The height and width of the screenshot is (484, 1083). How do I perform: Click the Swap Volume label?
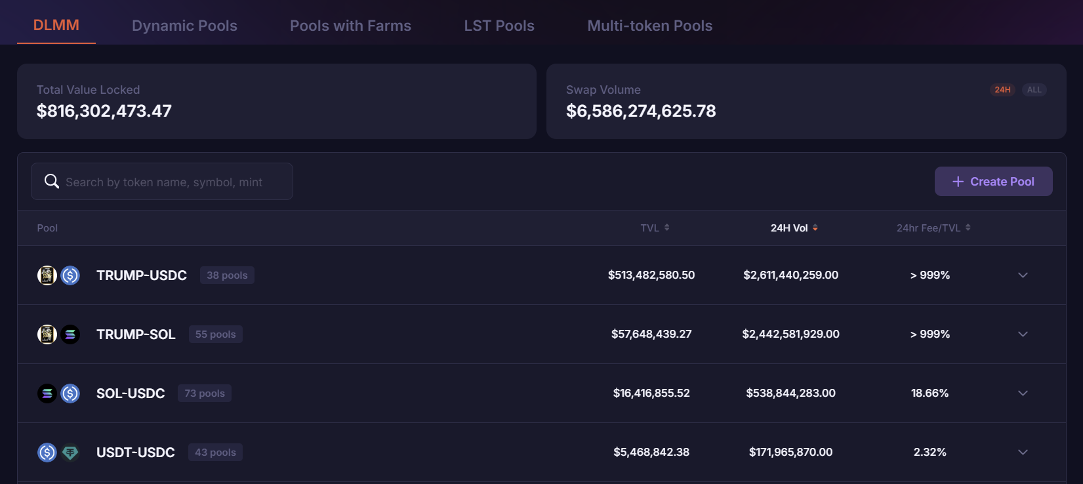point(603,90)
